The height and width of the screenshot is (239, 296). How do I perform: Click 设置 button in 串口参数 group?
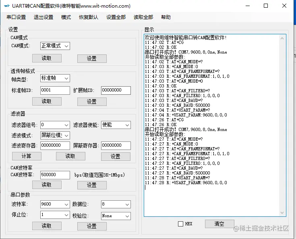pos(92,226)
